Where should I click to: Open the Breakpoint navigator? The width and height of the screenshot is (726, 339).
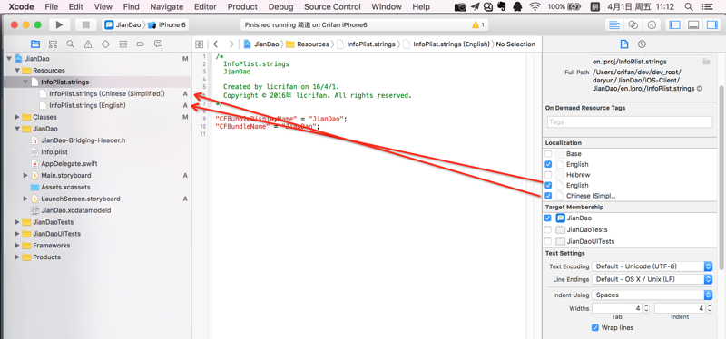tap(141, 44)
